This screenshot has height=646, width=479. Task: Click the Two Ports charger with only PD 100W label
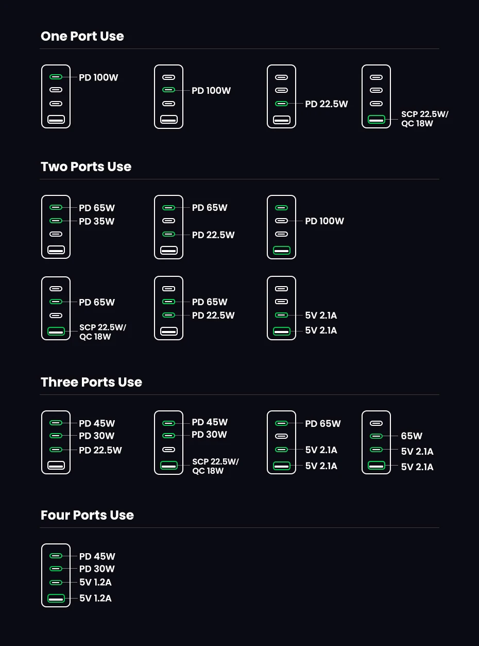coord(281,227)
